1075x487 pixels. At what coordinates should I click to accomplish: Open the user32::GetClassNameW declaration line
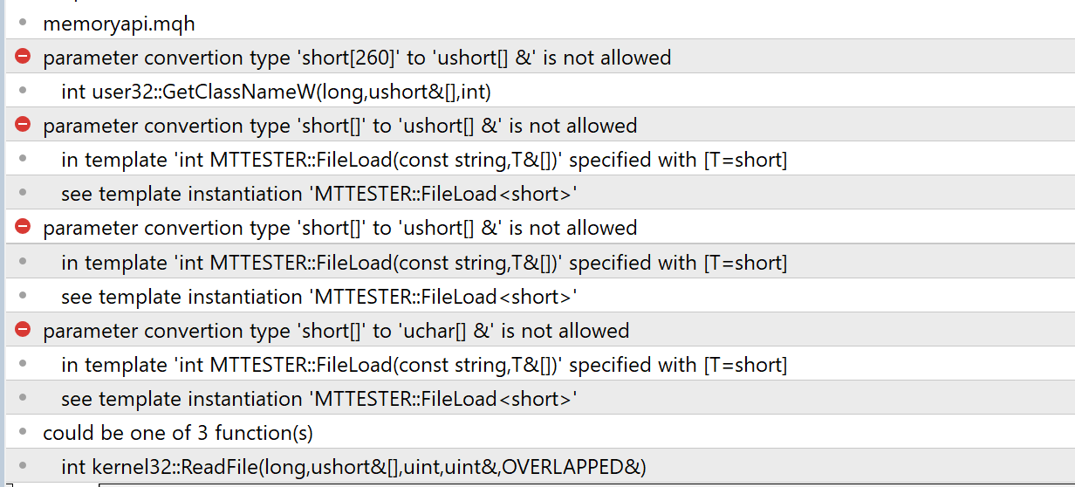283,92
